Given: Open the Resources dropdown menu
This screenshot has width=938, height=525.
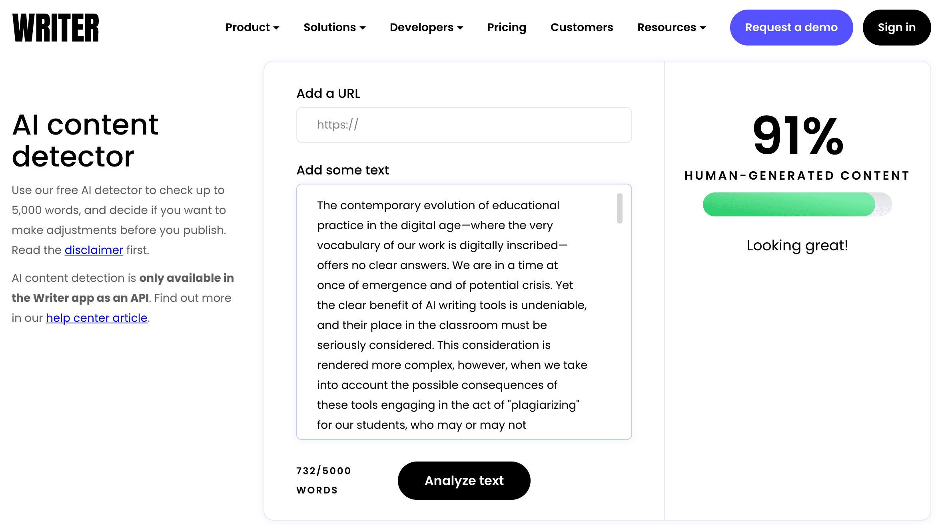Looking at the screenshot, I should pos(671,27).
